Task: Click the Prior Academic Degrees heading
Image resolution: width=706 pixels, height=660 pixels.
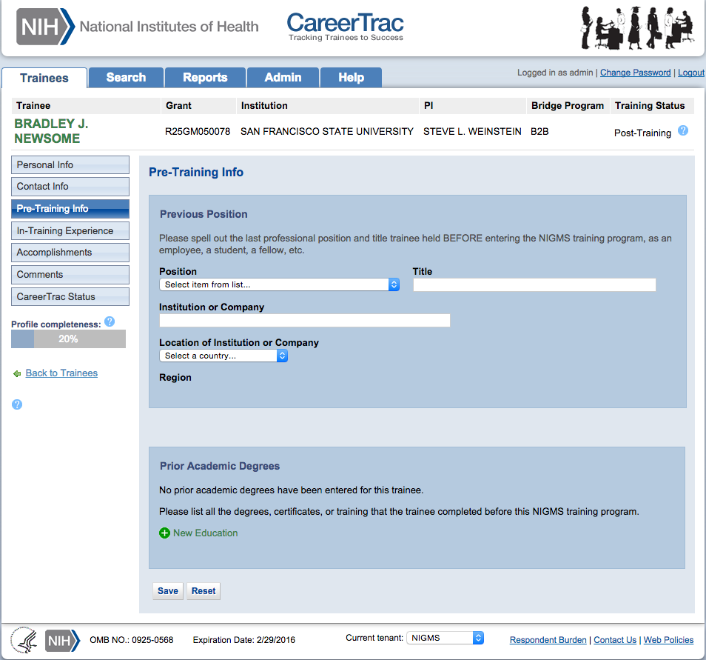Action: (x=220, y=466)
